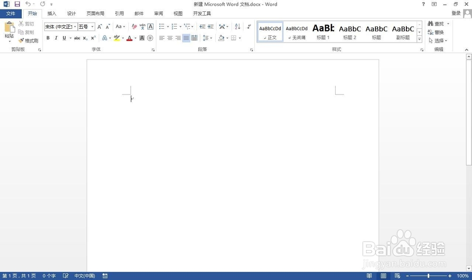Toggle strikethrough formatting
Screen dimensions: 472x280
point(77,38)
